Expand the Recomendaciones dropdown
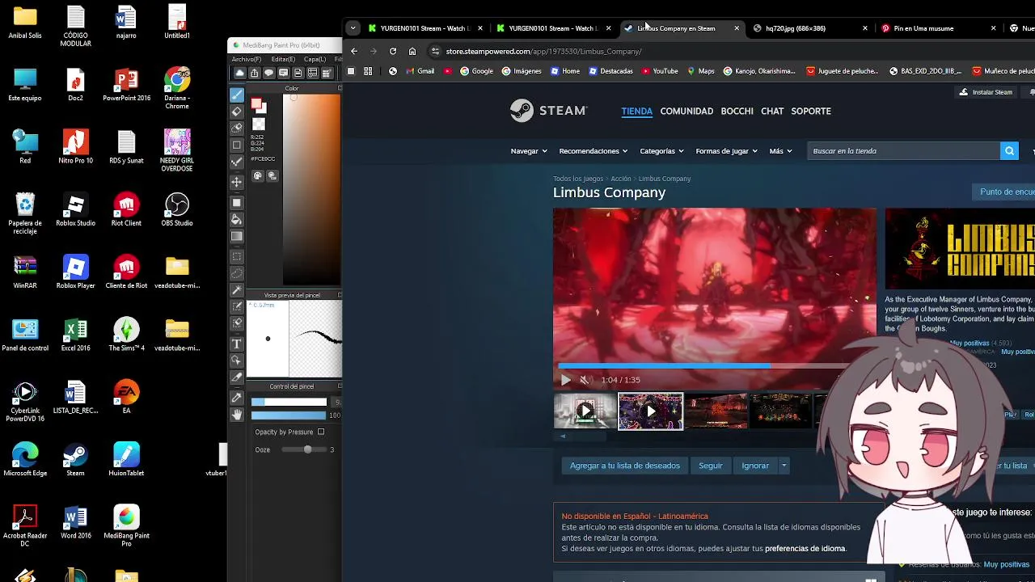Viewport: 1035px width, 582px height. coord(594,151)
